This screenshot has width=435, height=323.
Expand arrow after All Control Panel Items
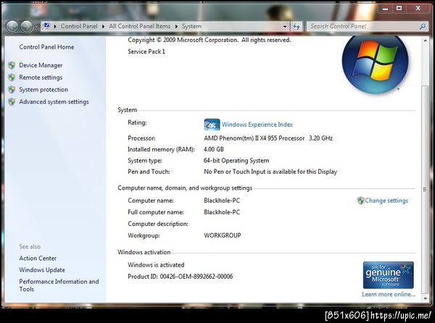176,27
